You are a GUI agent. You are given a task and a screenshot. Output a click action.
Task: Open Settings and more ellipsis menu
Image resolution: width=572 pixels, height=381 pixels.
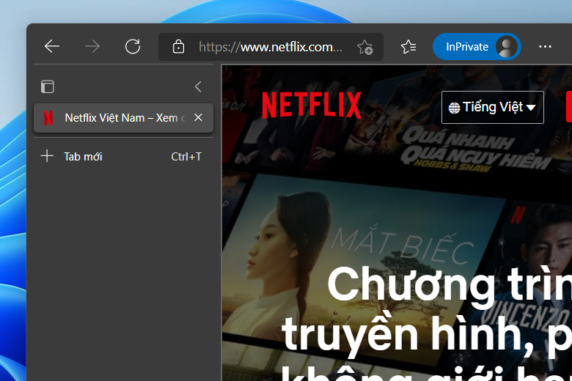click(545, 47)
